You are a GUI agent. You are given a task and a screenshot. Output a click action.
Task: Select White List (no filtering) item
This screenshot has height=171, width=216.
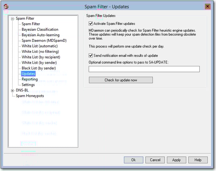coord(40,52)
